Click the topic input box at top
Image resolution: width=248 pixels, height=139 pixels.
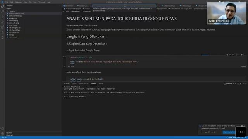coord(124,6)
